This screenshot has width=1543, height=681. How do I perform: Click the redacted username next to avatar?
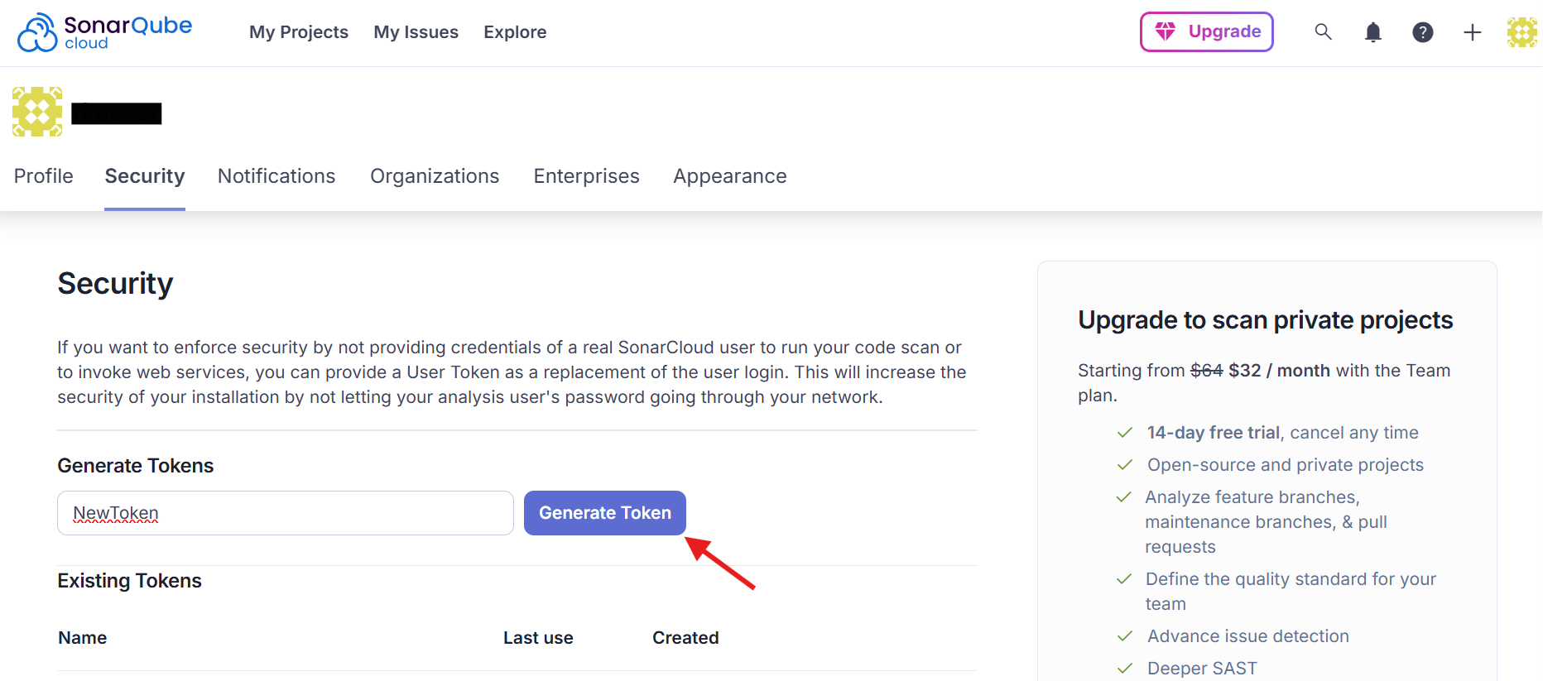(117, 113)
